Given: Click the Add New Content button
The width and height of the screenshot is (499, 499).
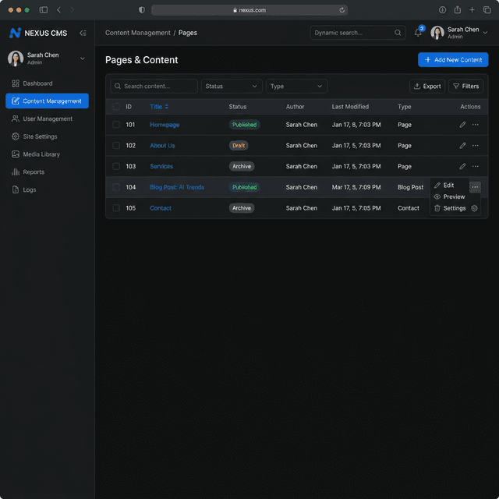Looking at the screenshot, I should (453, 60).
